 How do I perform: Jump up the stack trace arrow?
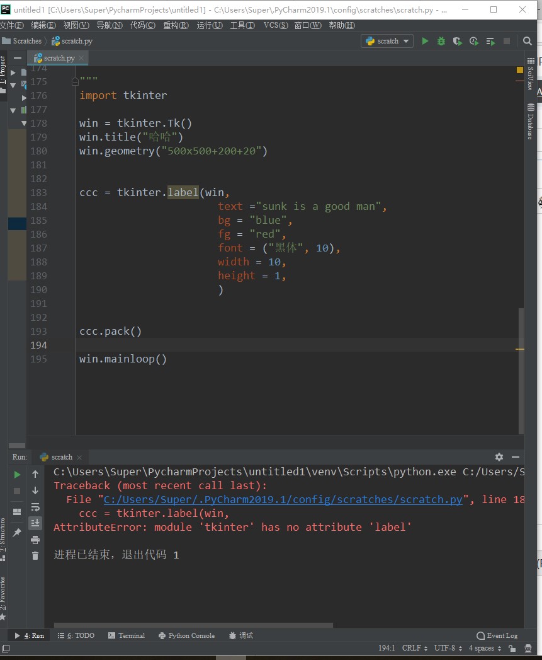tap(35, 475)
